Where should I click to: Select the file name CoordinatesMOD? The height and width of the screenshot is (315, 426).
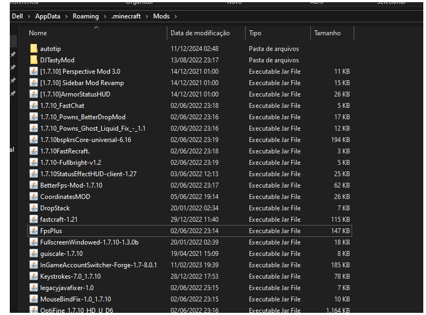point(65,197)
